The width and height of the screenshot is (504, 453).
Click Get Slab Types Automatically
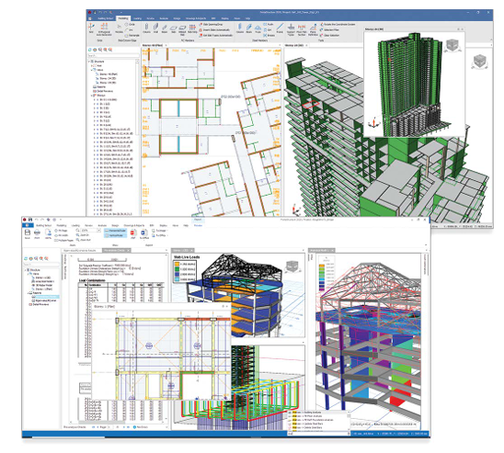tap(216, 35)
